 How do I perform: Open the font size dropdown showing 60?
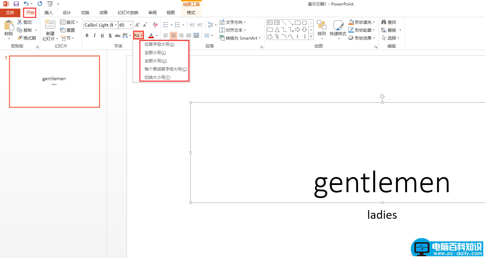click(x=131, y=25)
